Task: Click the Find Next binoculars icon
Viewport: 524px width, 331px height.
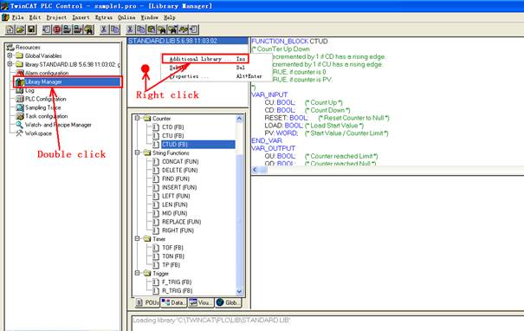Action: click(x=172, y=29)
